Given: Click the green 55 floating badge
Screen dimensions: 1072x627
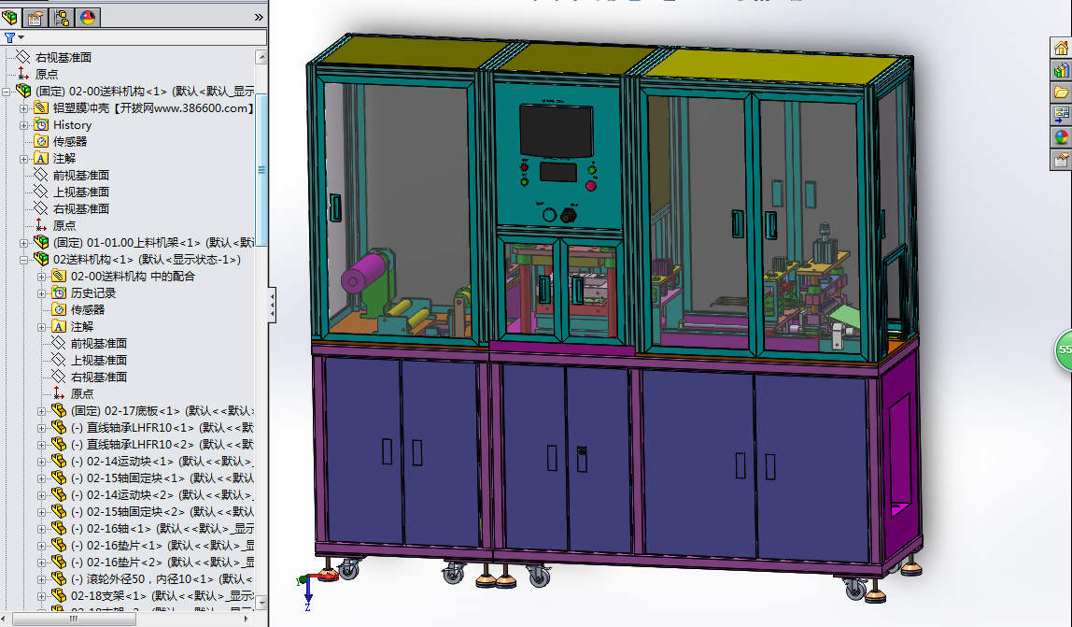Looking at the screenshot, I should coord(1064,349).
